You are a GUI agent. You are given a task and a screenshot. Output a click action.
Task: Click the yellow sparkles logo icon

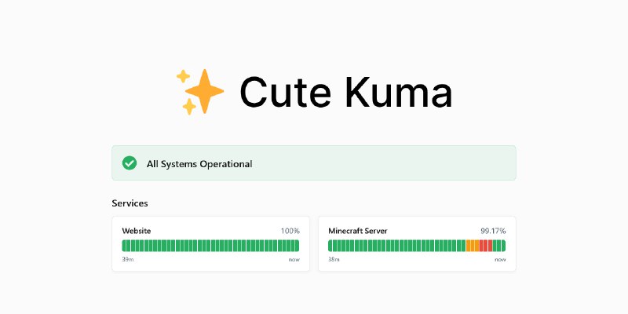pyautogui.click(x=199, y=92)
